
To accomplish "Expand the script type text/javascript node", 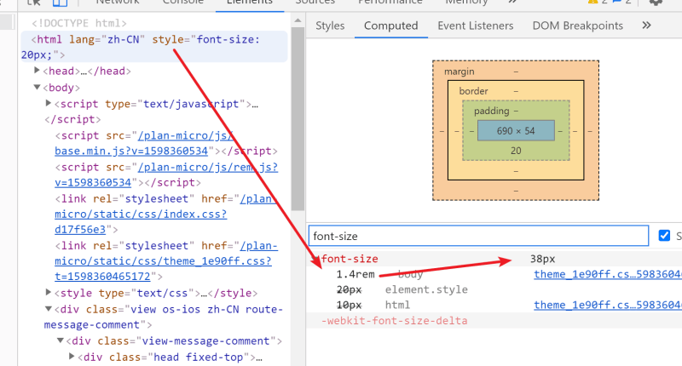I will pos(49,103).
